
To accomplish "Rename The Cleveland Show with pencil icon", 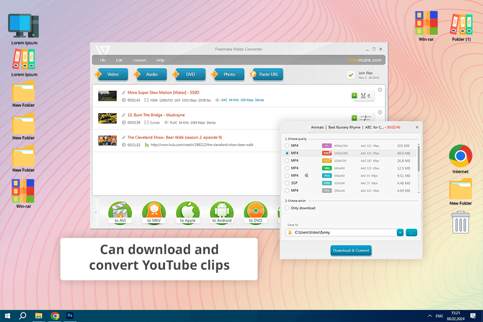I will click(124, 137).
